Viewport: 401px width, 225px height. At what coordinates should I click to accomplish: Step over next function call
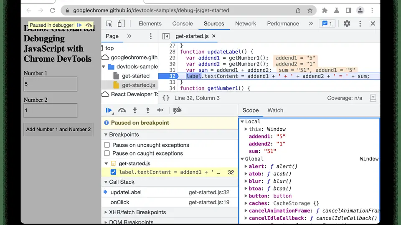point(122,110)
